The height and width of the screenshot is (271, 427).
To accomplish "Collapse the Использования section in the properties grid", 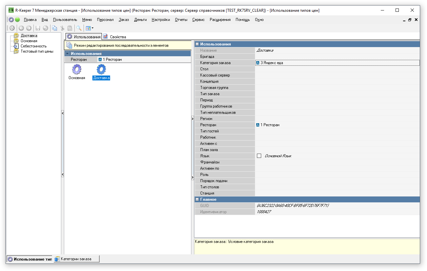I will 197,44.
